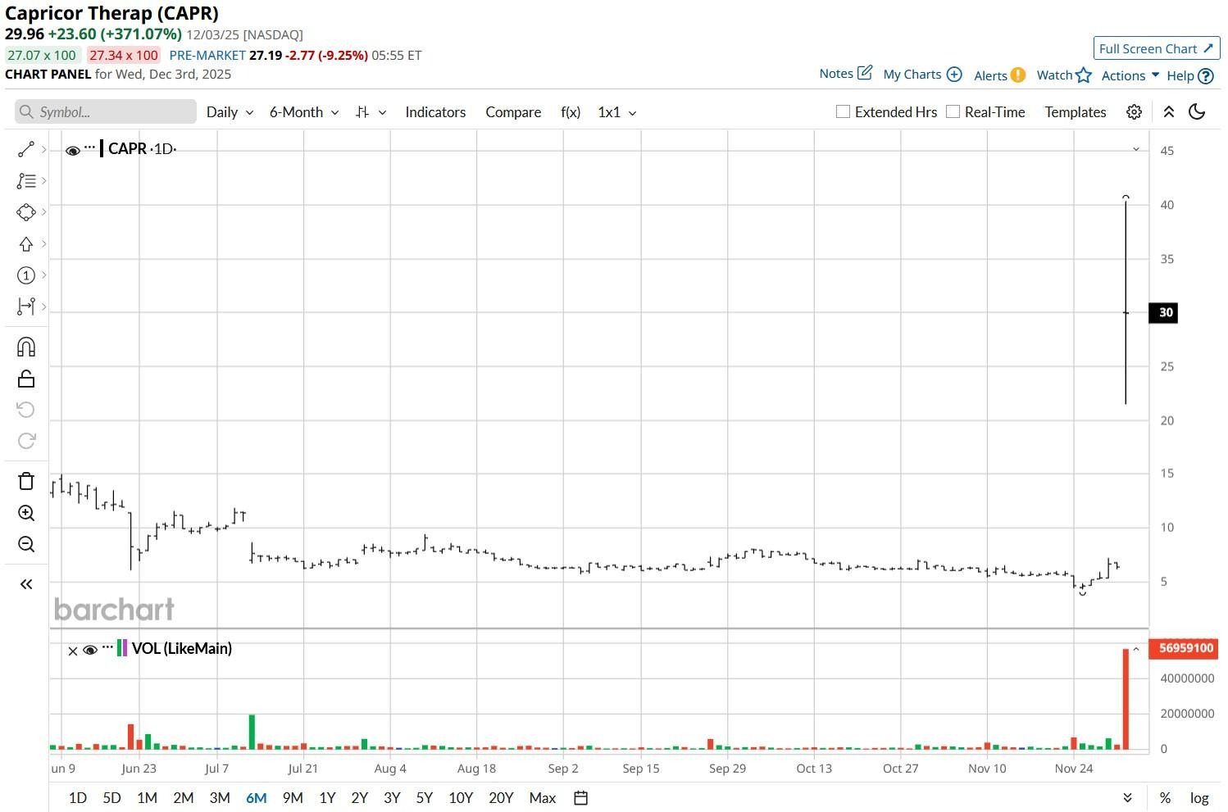Screen dimensions: 1228x812
Task: Expand shapes tool options
Action: tap(43, 212)
